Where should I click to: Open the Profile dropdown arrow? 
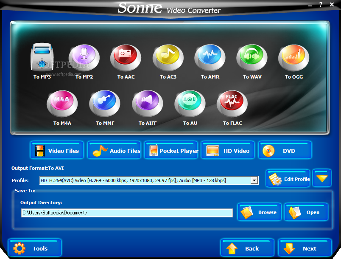[x=254, y=180]
